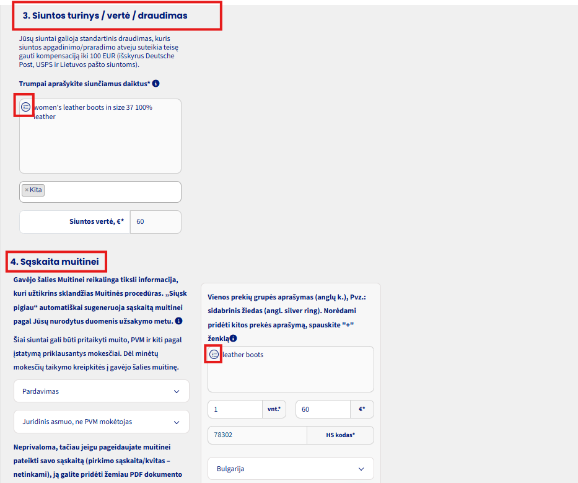Viewport: 578px width, 483px height.
Task: Click the item price field in euros
Action: click(323, 409)
